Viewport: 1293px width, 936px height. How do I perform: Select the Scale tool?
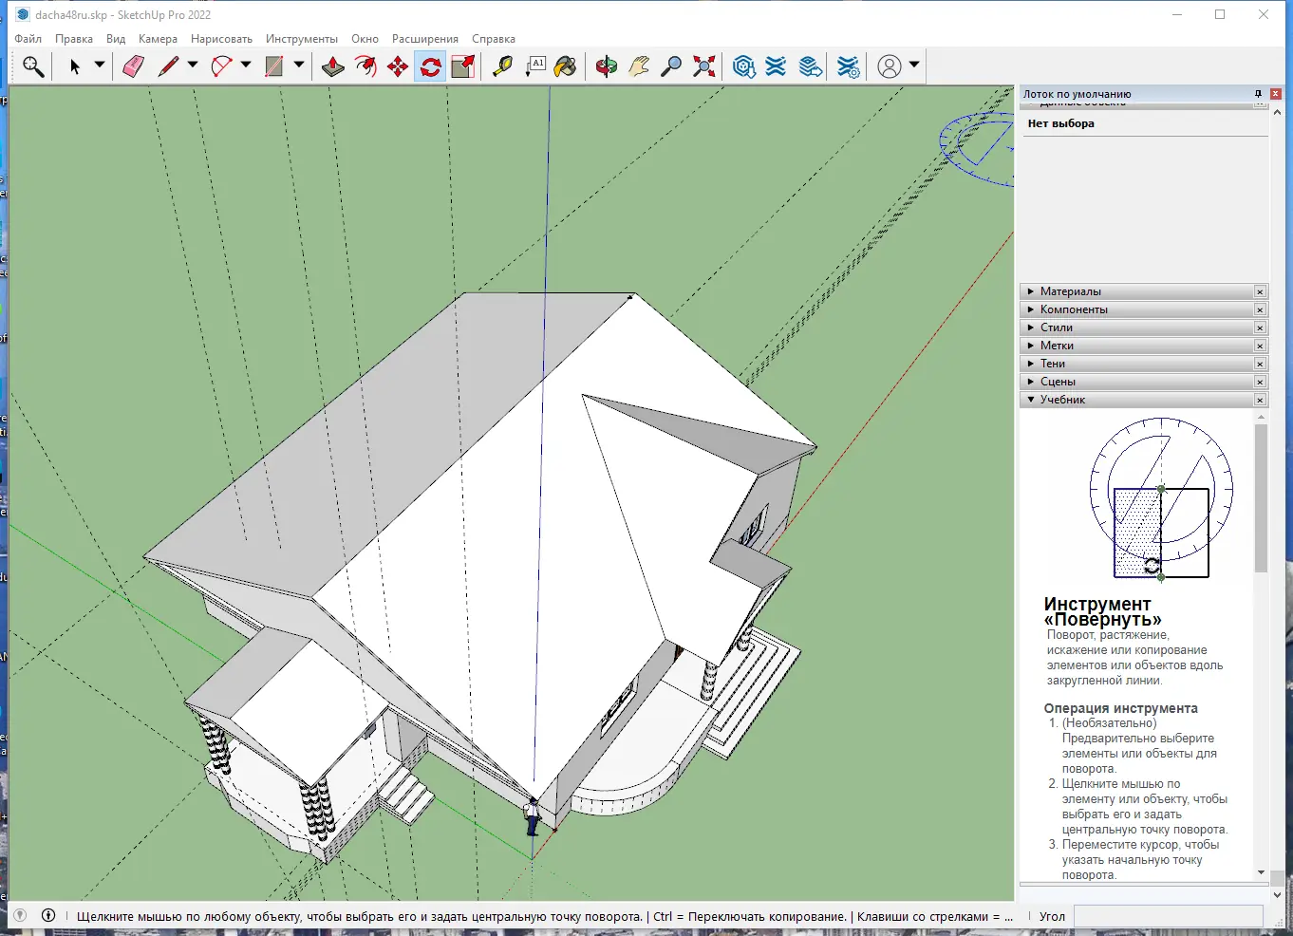[463, 66]
